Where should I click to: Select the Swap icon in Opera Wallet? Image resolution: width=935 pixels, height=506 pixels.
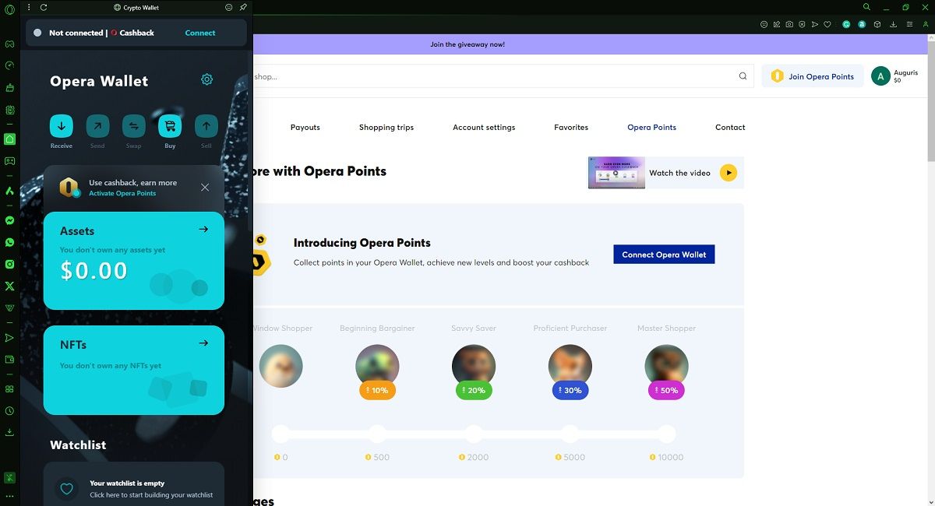coord(133,127)
